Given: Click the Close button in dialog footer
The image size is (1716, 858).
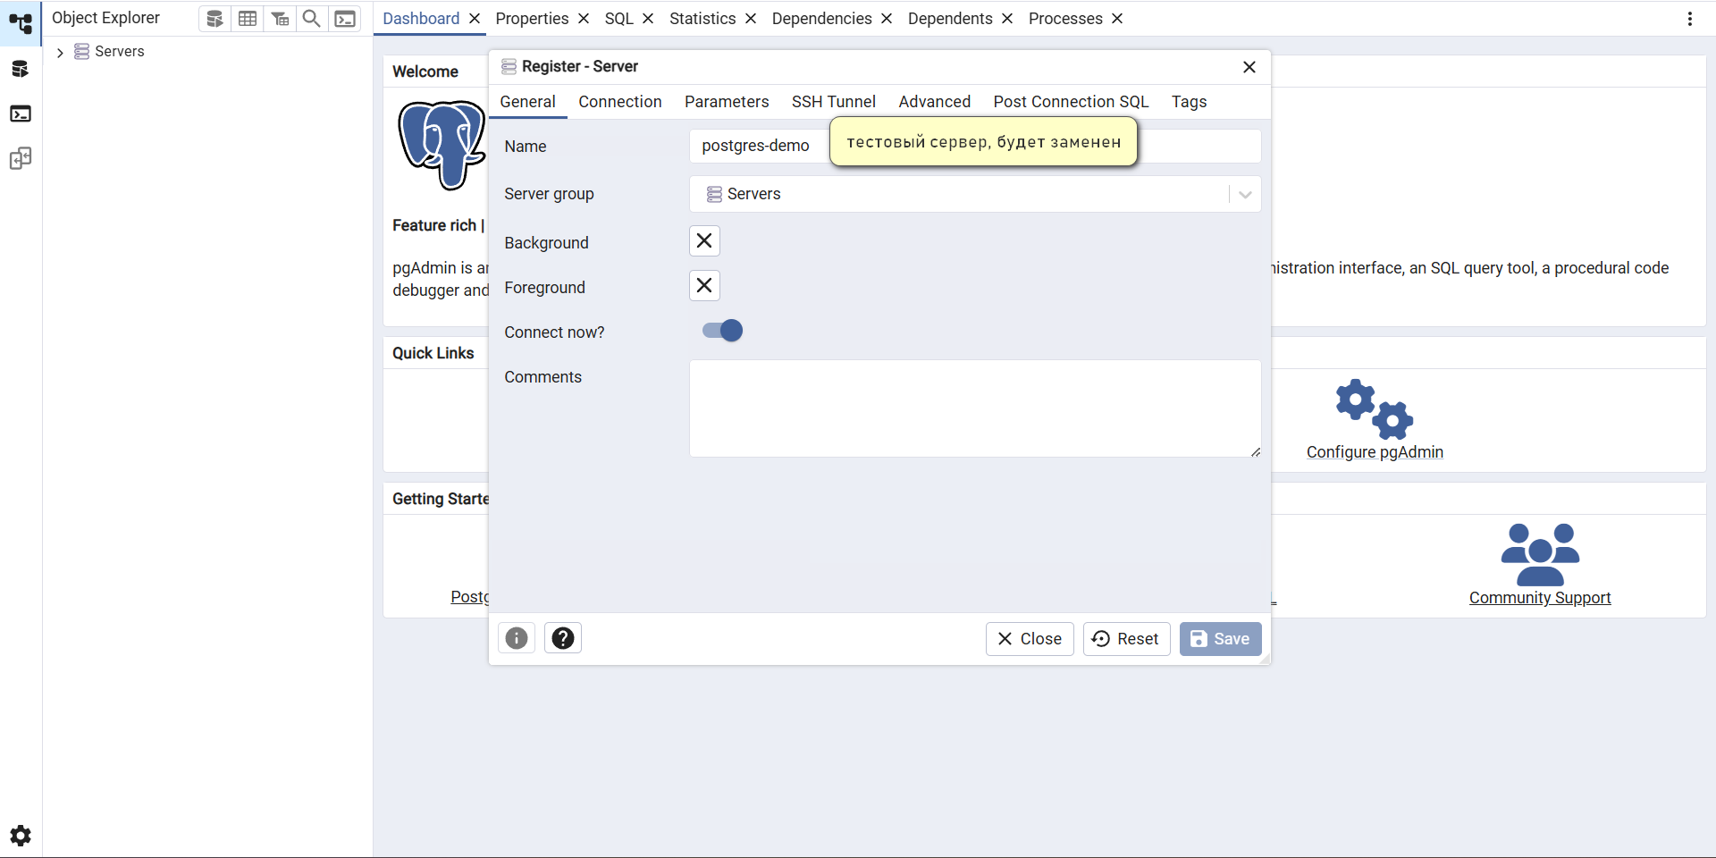Looking at the screenshot, I should (x=1030, y=639).
